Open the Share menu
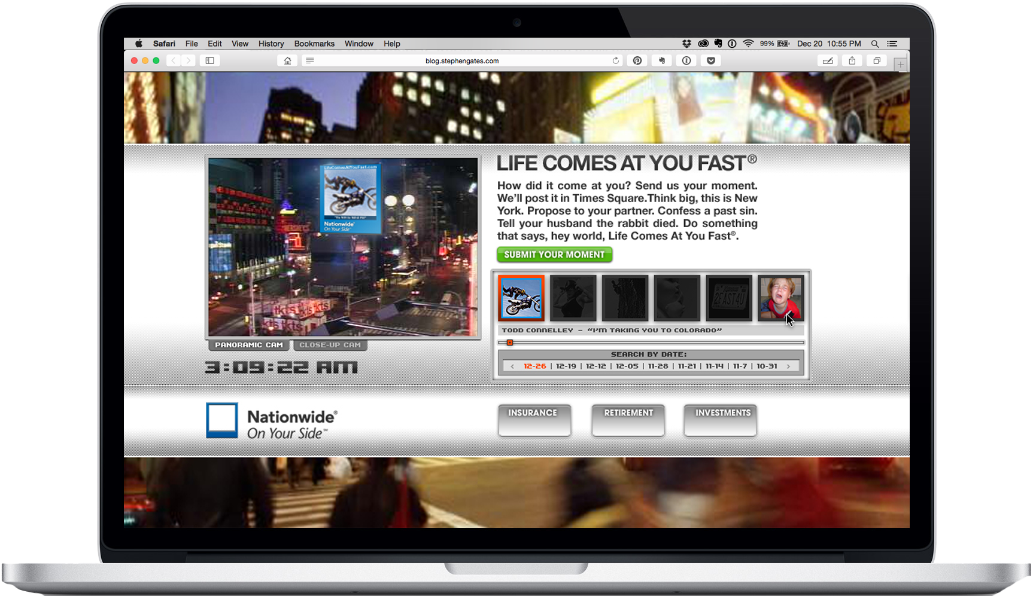Viewport: 1033px width, 596px height. pos(852,60)
